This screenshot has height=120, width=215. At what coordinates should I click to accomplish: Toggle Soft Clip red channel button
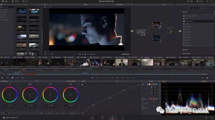pyautogui.click(x=152, y=99)
